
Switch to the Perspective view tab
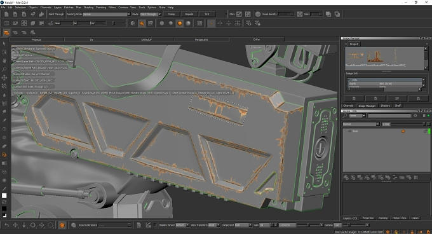(x=201, y=39)
